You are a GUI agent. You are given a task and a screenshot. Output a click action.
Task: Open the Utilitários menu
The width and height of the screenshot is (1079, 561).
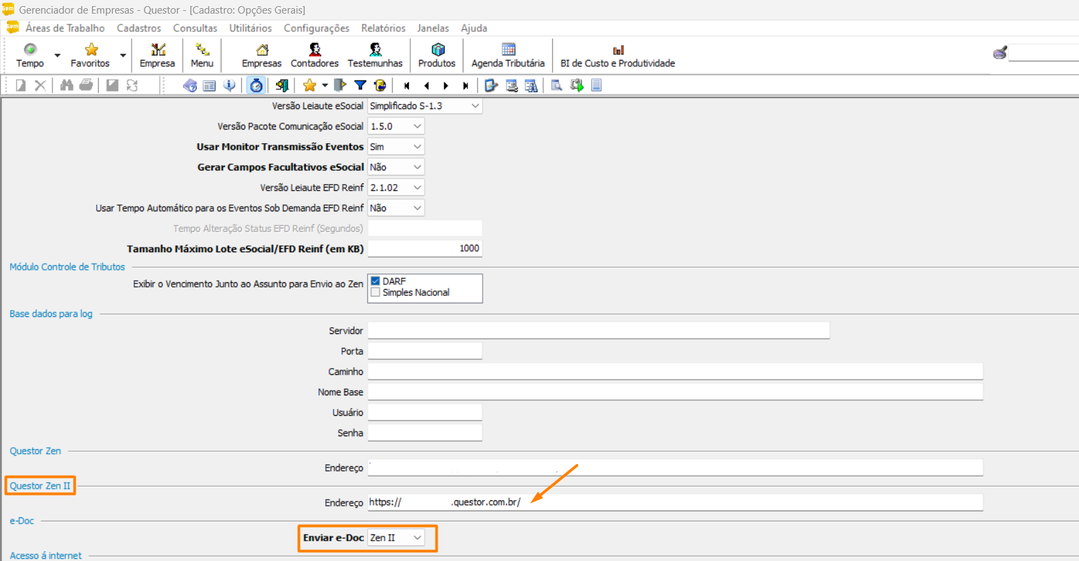click(250, 28)
